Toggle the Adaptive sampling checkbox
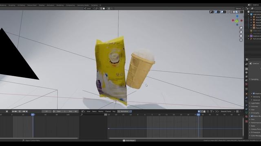Viewport: 261px width, 146px height. tap(254, 94)
